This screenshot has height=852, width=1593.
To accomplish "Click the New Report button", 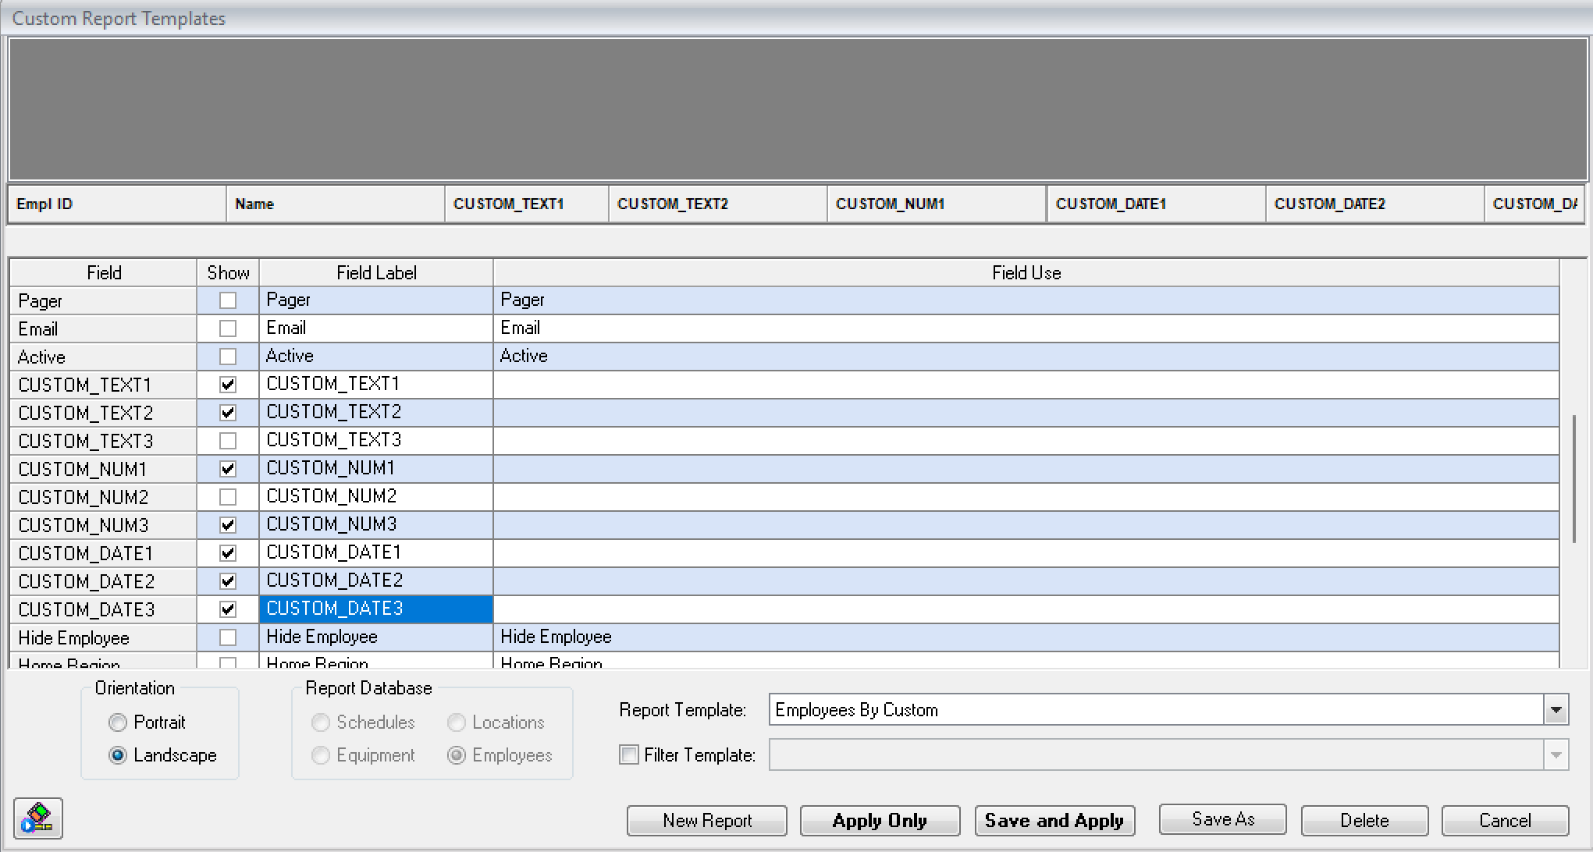I will pos(707,821).
